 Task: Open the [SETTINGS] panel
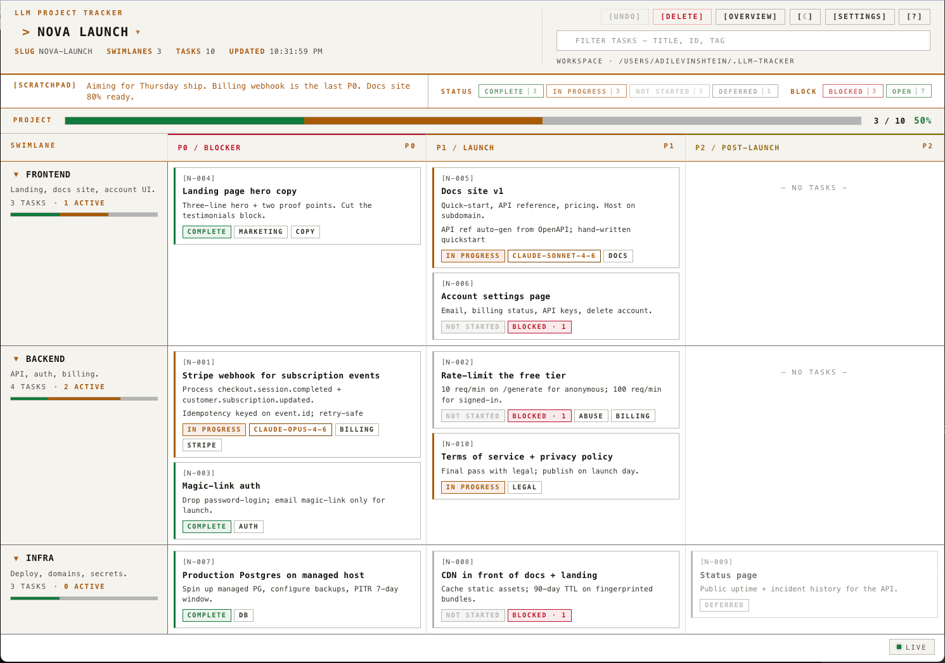[x=859, y=16]
